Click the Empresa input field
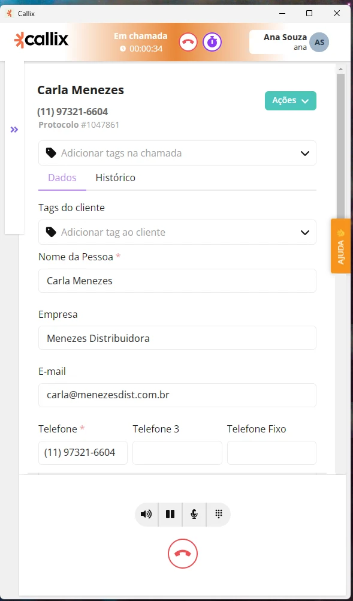353x601 pixels. click(177, 338)
